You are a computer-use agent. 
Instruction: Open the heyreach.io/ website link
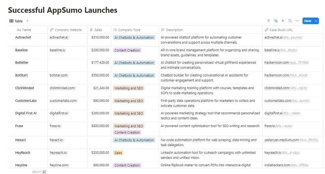[x=58, y=153]
